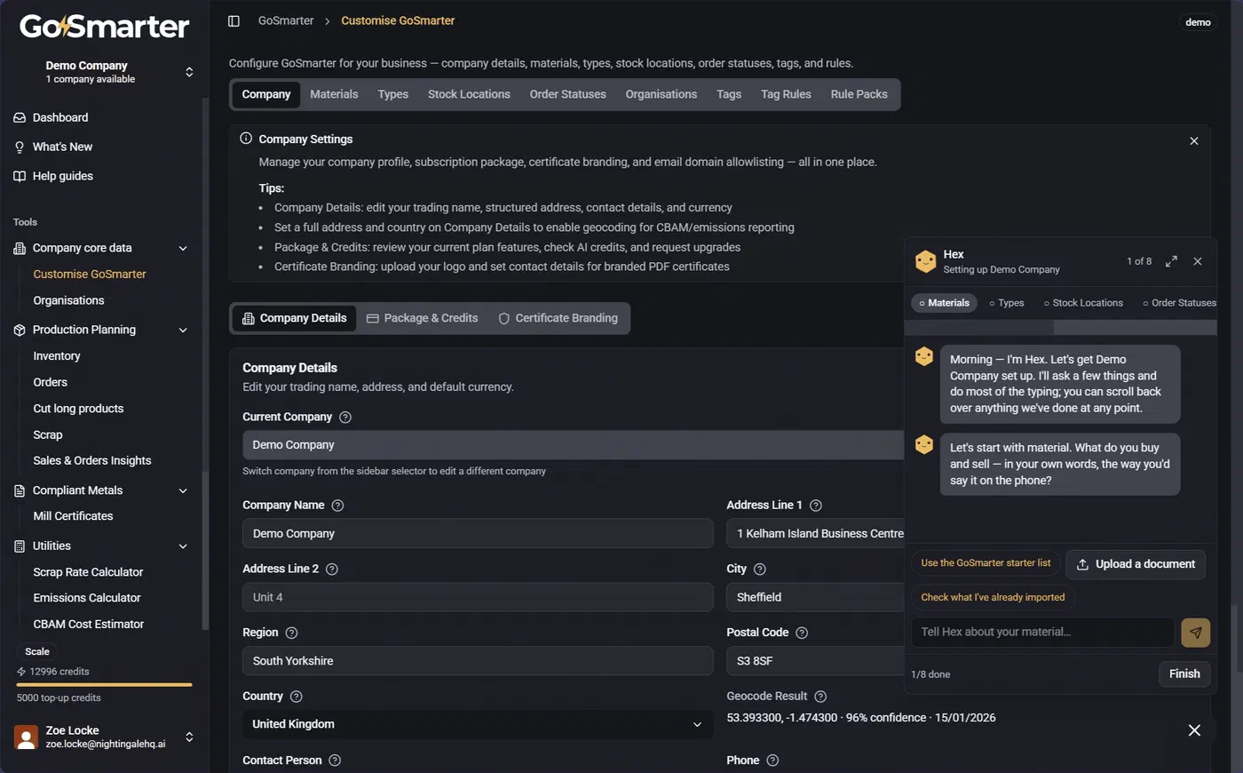Select the Package & Credits sub-tab

(x=423, y=318)
